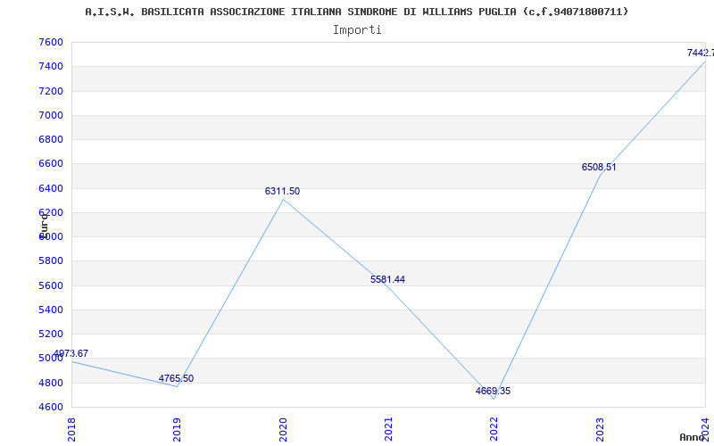Select the 6508.51 data label
714x446 pixels.
pos(599,168)
